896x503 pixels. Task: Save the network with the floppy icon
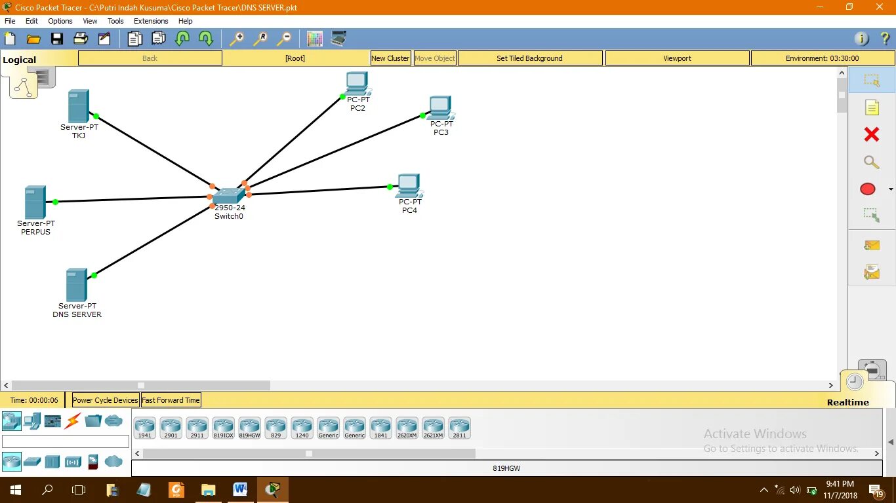point(57,39)
